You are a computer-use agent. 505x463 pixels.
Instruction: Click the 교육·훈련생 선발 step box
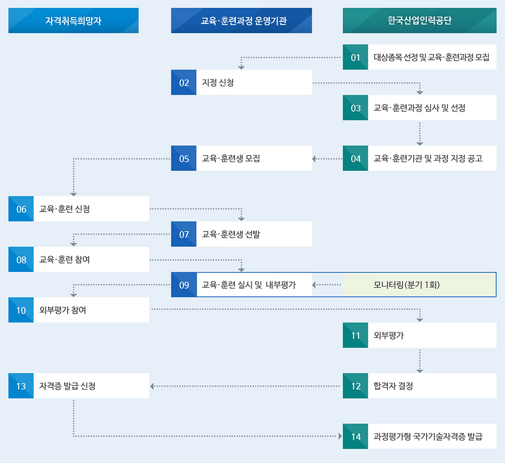pos(254,234)
